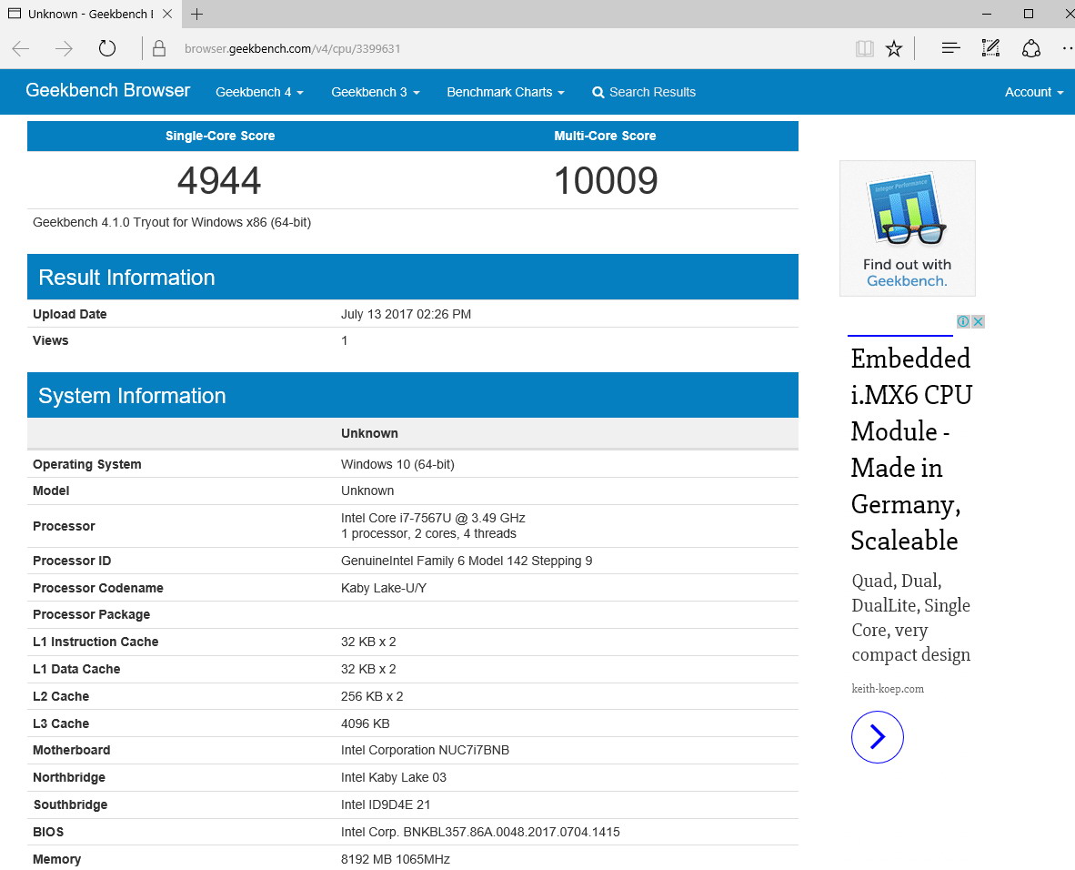Screen dimensions: 1075x870
Task: Select the Unknown - Geekbench browser tab
Action: (x=86, y=14)
